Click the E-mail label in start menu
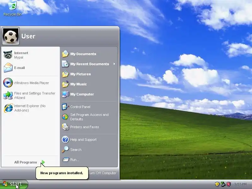This screenshot has height=189, width=252. (19, 68)
